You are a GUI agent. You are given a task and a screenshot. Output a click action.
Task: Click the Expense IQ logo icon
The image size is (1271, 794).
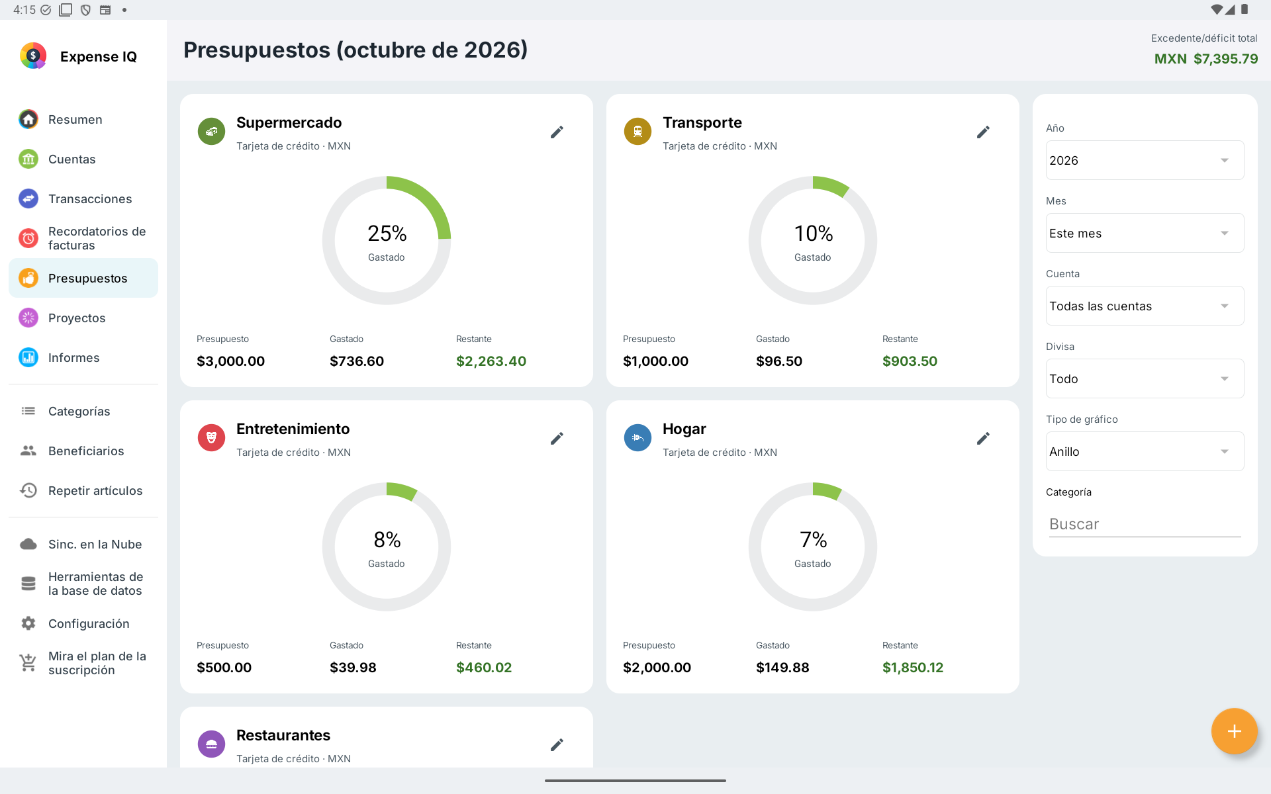(x=33, y=56)
